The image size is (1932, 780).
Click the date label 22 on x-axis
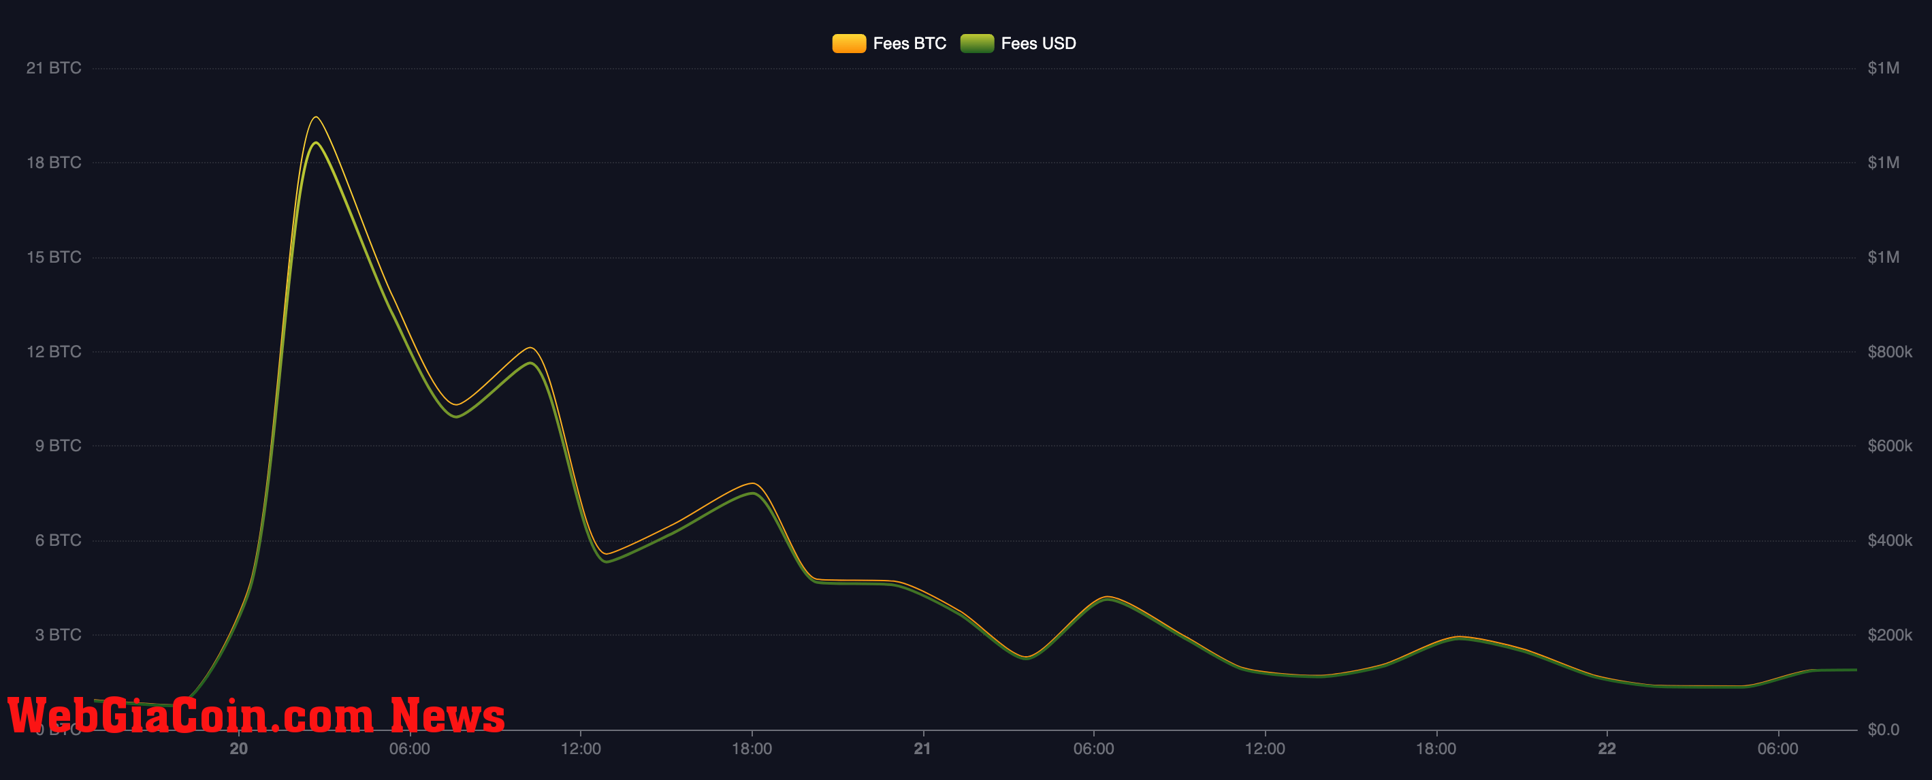tap(1607, 749)
